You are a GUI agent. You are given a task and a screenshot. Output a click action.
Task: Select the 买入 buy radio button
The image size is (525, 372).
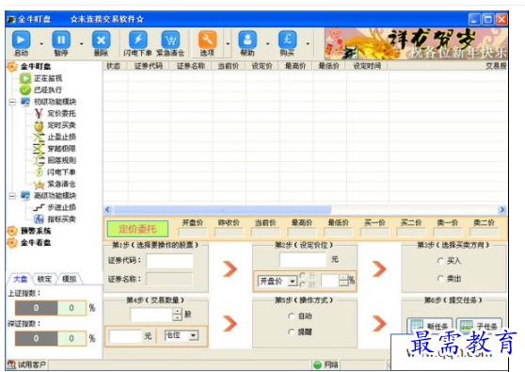[x=440, y=261]
